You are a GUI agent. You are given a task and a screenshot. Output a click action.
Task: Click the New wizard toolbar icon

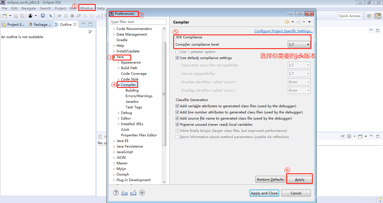point(5,16)
